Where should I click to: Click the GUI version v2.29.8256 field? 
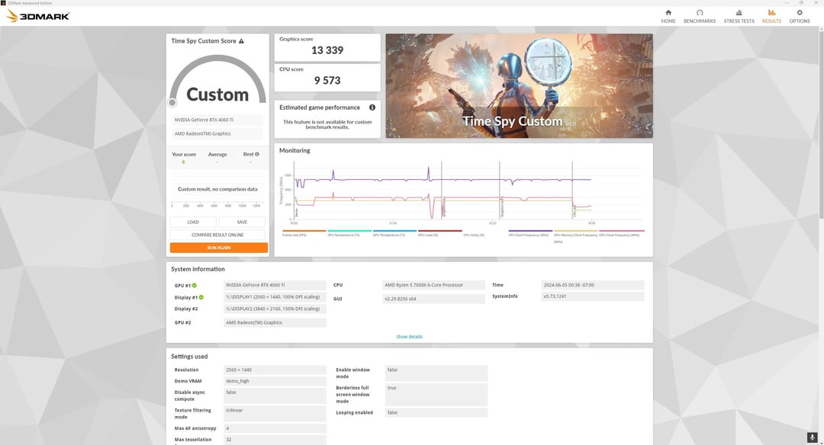(x=433, y=299)
